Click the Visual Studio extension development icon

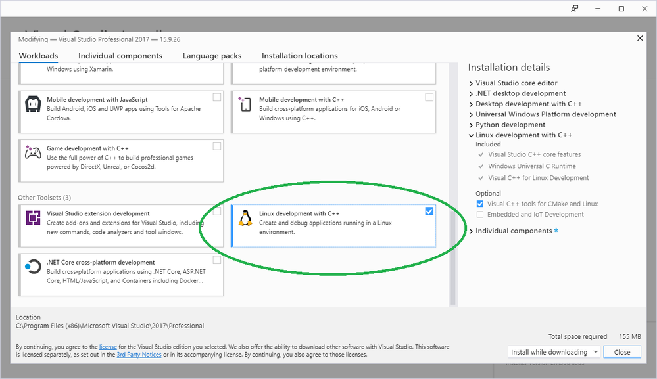[x=33, y=218]
